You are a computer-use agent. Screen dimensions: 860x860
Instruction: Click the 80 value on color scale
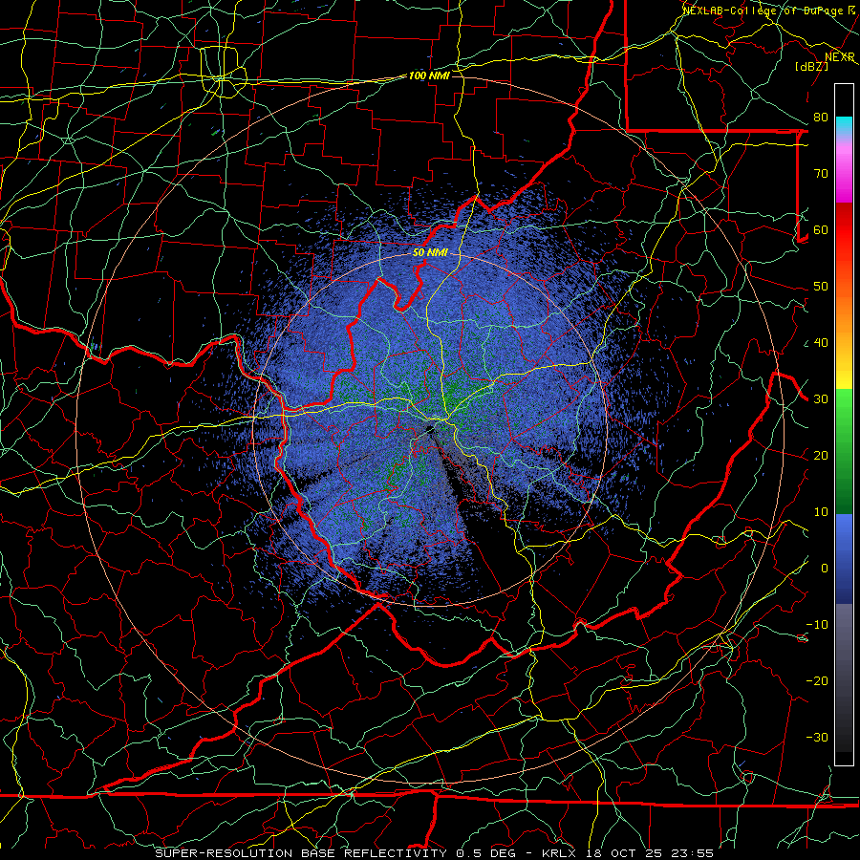pyautogui.click(x=821, y=117)
